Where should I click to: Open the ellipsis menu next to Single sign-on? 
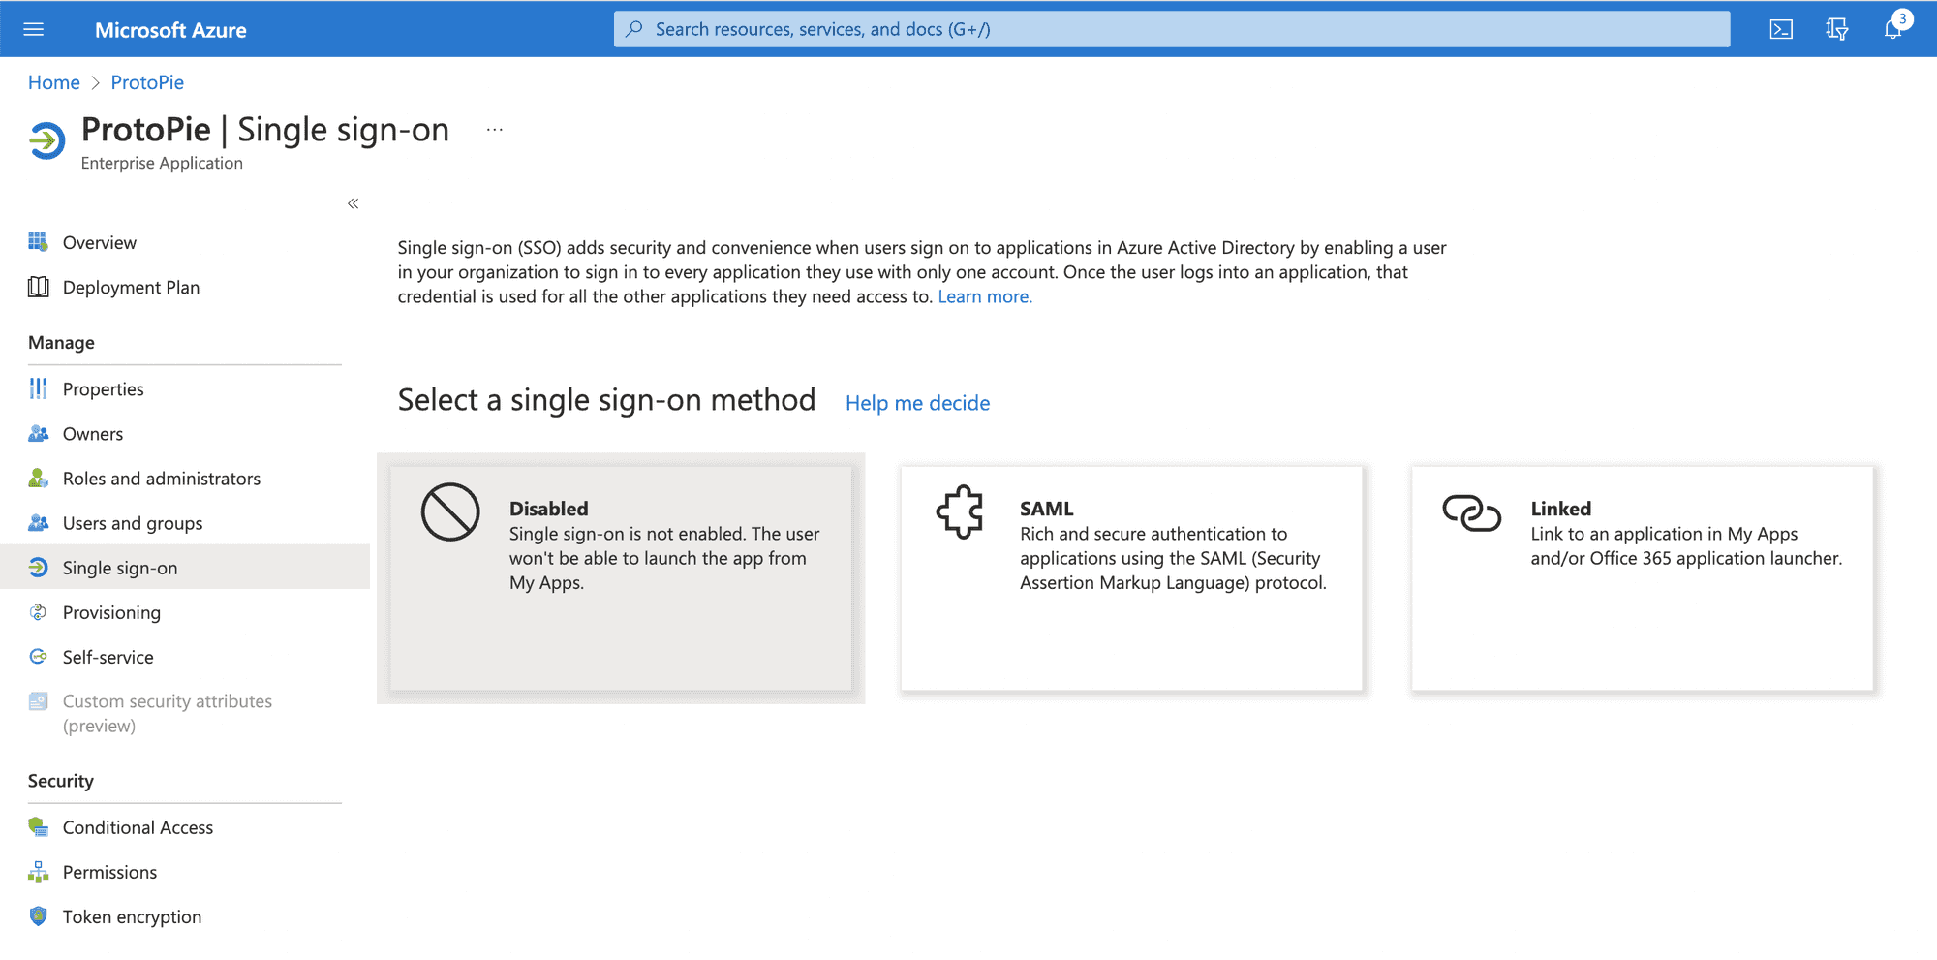pyautogui.click(x=495, y=129)
